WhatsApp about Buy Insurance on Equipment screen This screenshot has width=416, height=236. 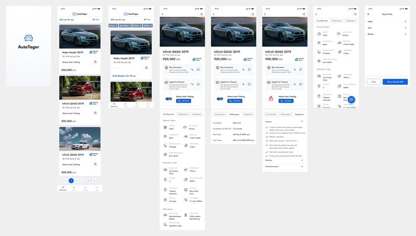click(301, 70)
